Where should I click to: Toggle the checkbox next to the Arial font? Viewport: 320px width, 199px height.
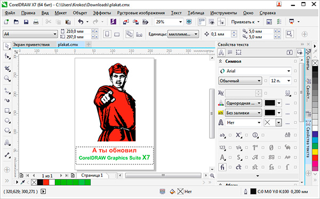[x=295, y=71]
